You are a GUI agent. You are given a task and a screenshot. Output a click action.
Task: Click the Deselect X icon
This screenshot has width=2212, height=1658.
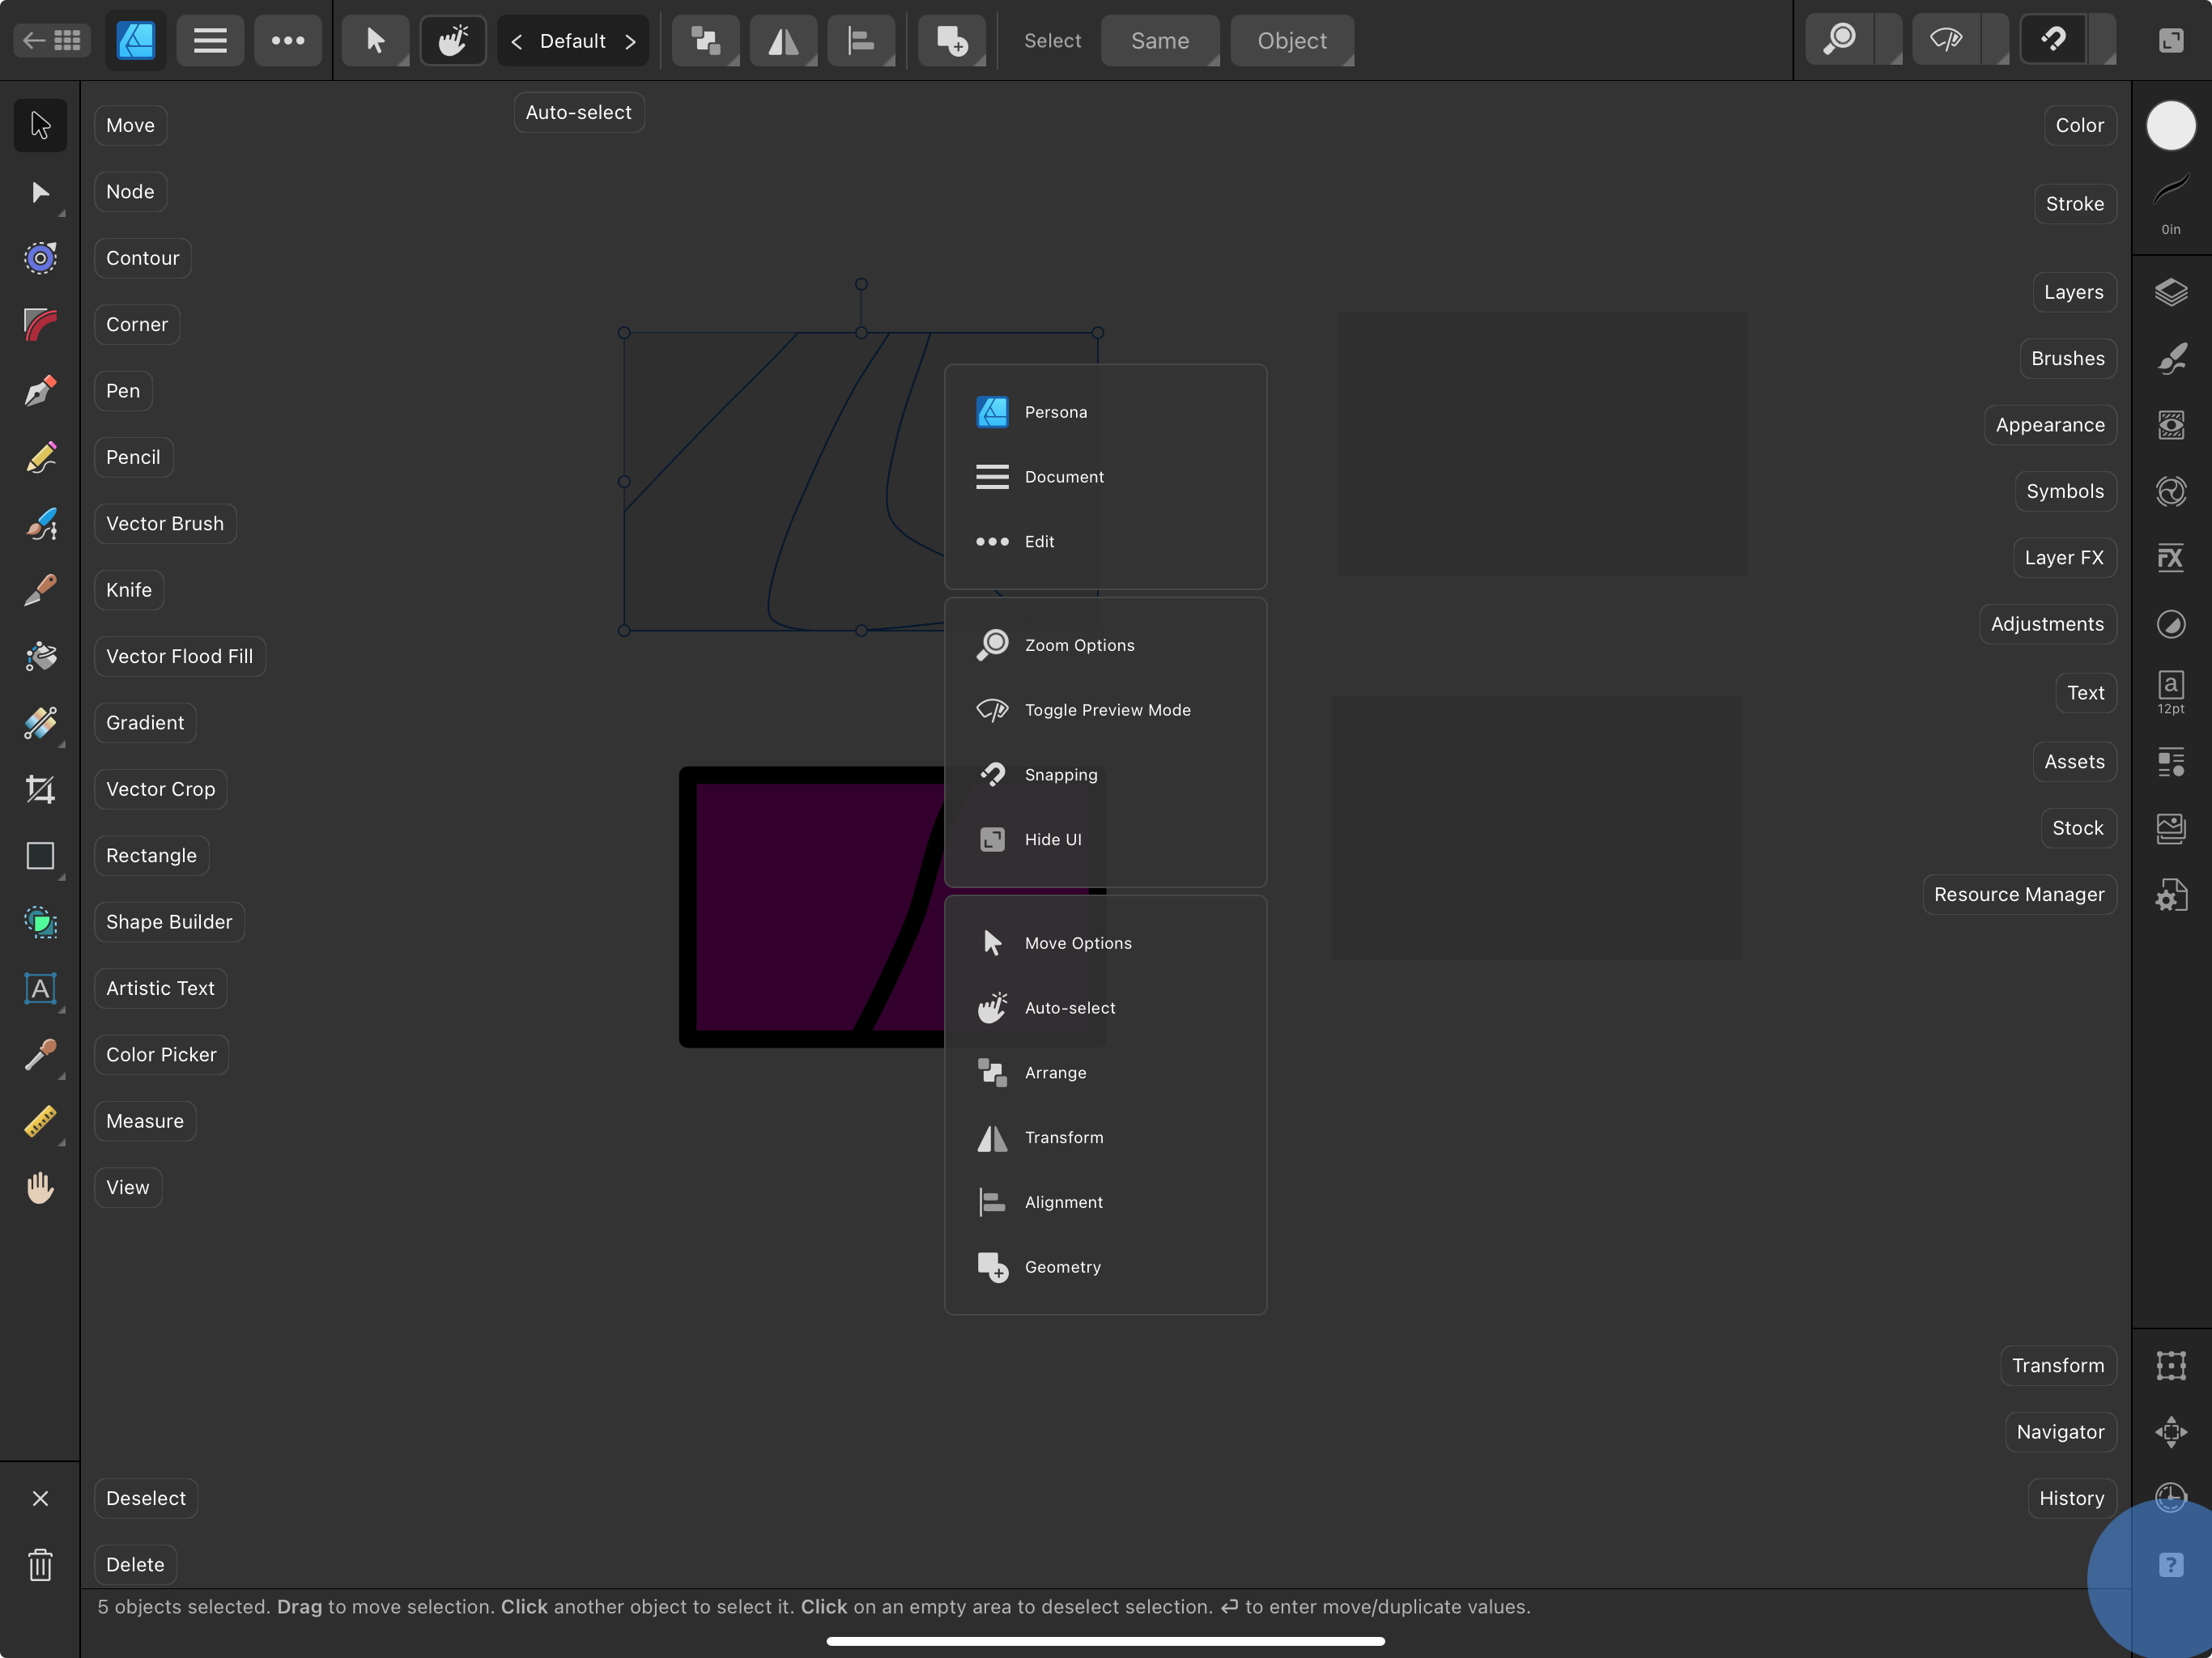(40, 1498)
